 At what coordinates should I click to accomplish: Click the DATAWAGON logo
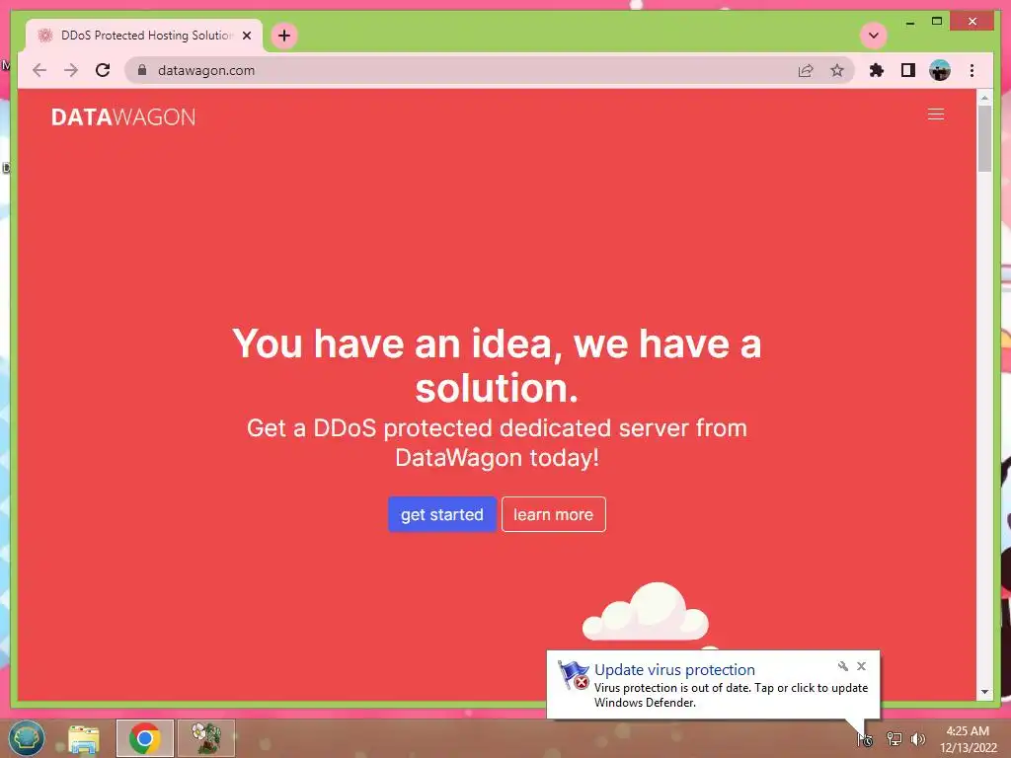pyautogui.click(x=123, y=117)
